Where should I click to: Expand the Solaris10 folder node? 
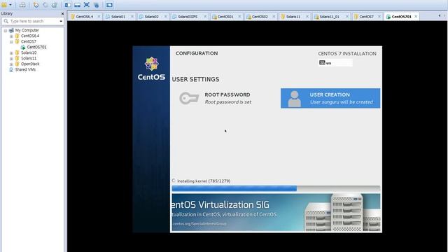tap(11, 53)
